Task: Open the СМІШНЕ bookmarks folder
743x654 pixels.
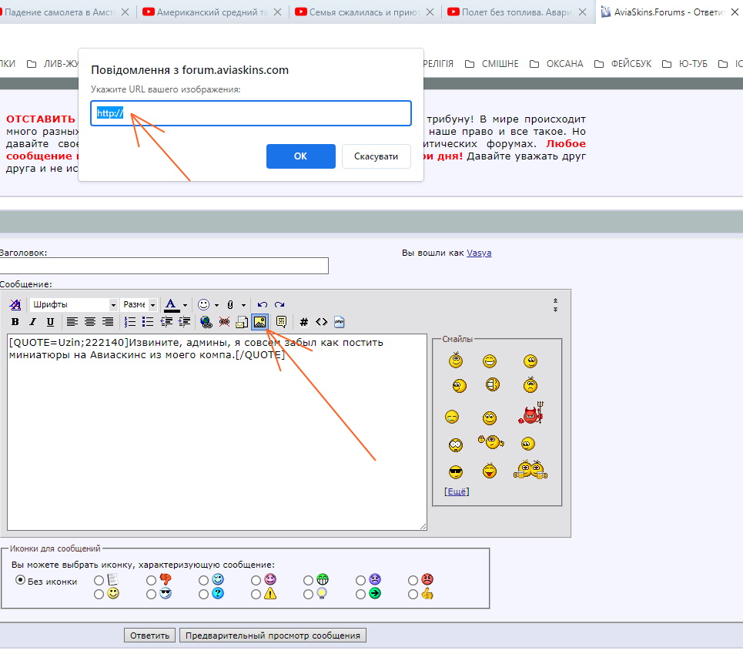Action: [x=492, y=64]
